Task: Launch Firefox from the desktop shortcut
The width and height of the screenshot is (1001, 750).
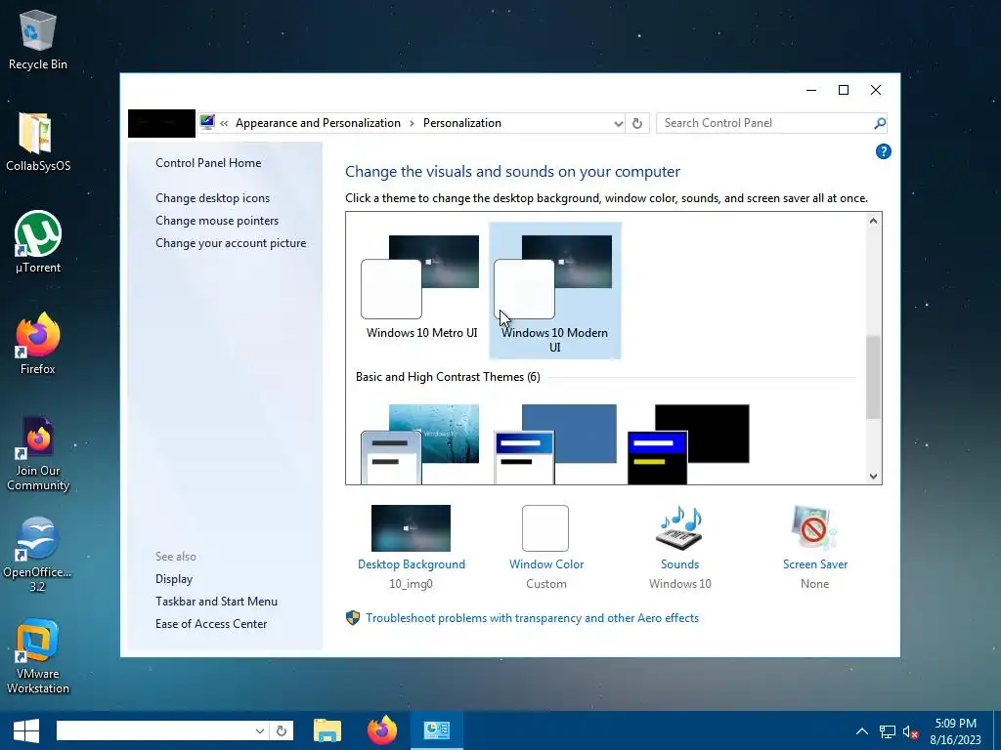Action: point(38,344)
